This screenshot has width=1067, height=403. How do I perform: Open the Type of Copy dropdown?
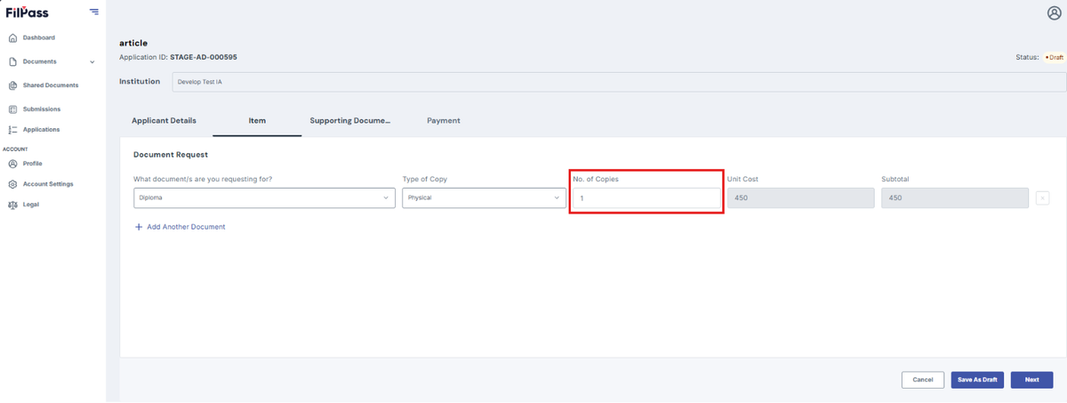tap(484, 197)
